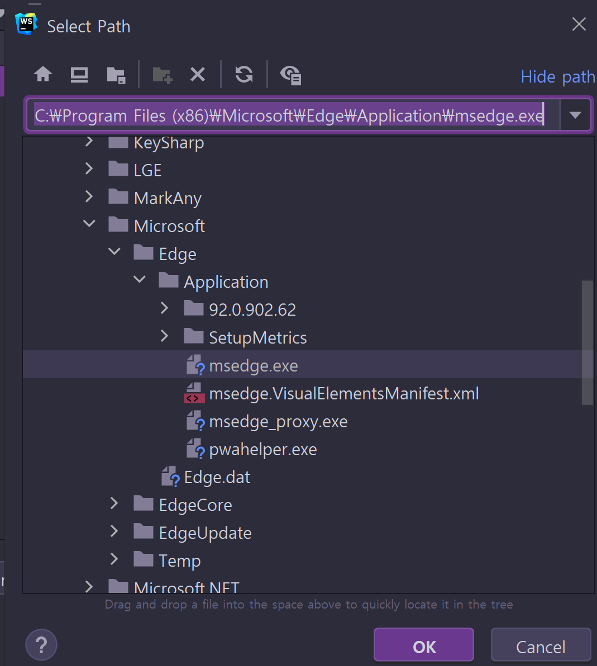Image resolution: width=597 pixels, height=666 pixels.
Task: Cancel the Select Path dialog
Action: click(x=541, y=645)
